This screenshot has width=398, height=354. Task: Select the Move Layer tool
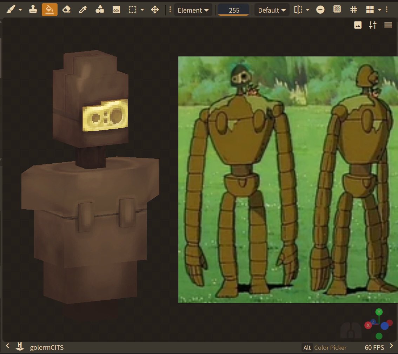click(x=155, y=10)
